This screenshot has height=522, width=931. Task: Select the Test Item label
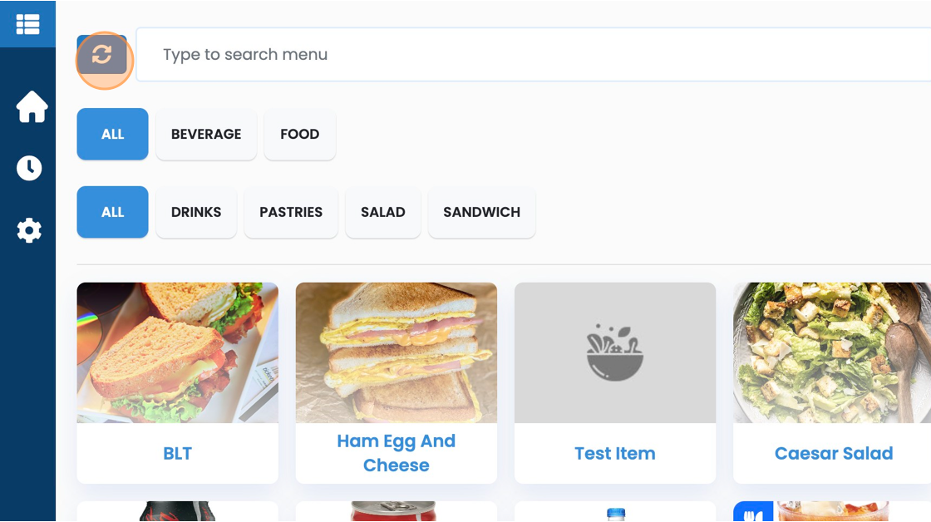coord(614,454)
